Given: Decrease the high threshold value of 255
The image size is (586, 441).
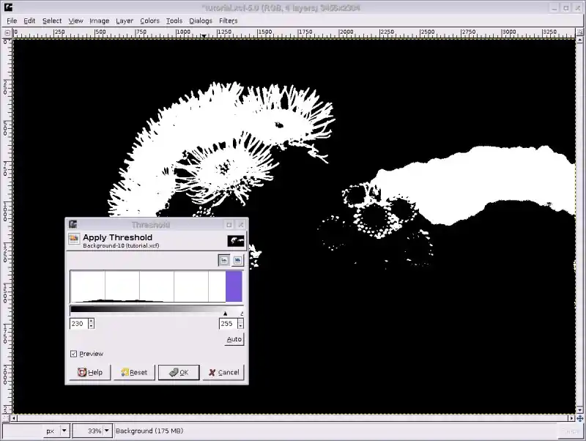Looking at the screenshot, I should pos(240,326).
